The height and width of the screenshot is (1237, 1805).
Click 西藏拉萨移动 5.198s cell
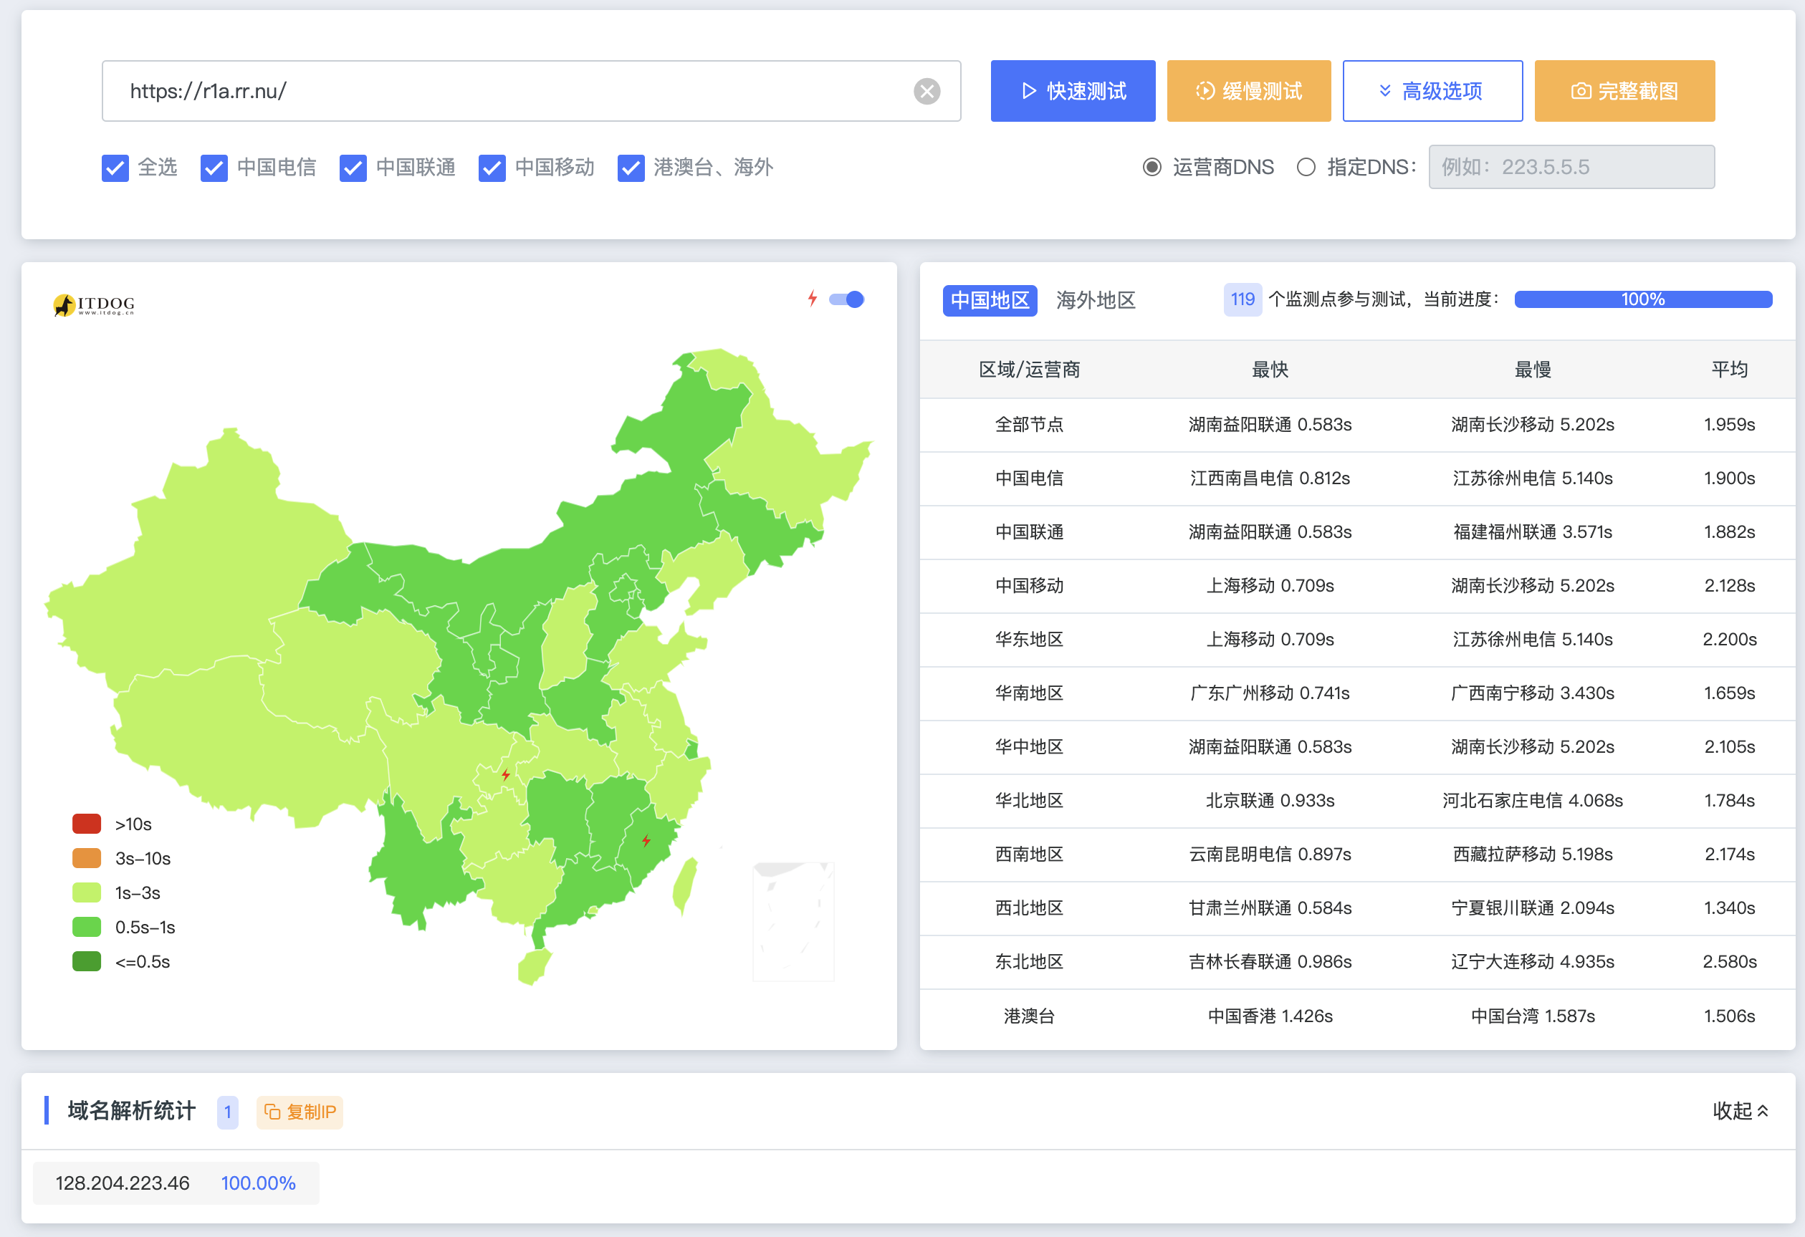[1533, 855]
